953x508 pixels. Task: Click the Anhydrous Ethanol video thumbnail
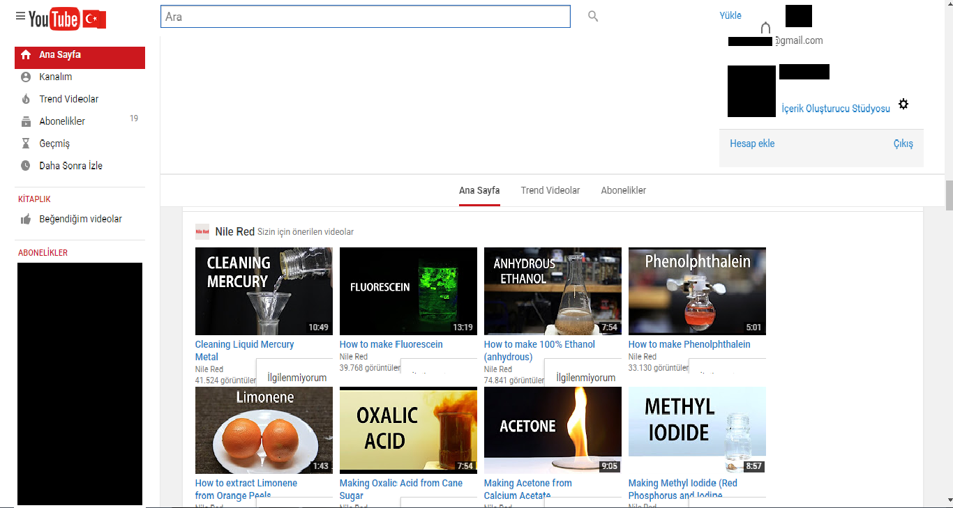click(x=553, y=291)
